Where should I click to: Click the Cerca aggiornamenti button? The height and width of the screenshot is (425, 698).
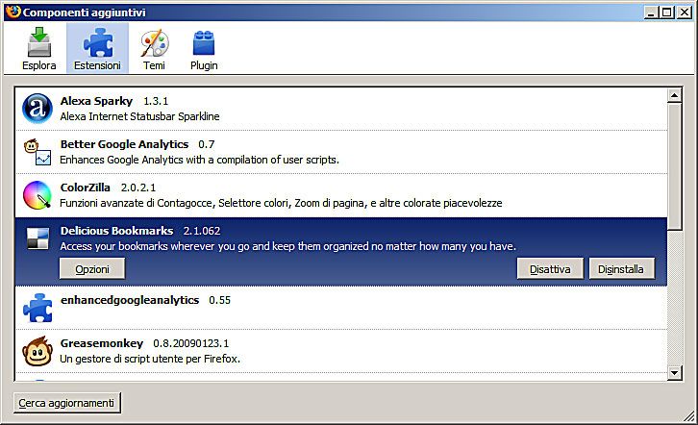(66, 403)
